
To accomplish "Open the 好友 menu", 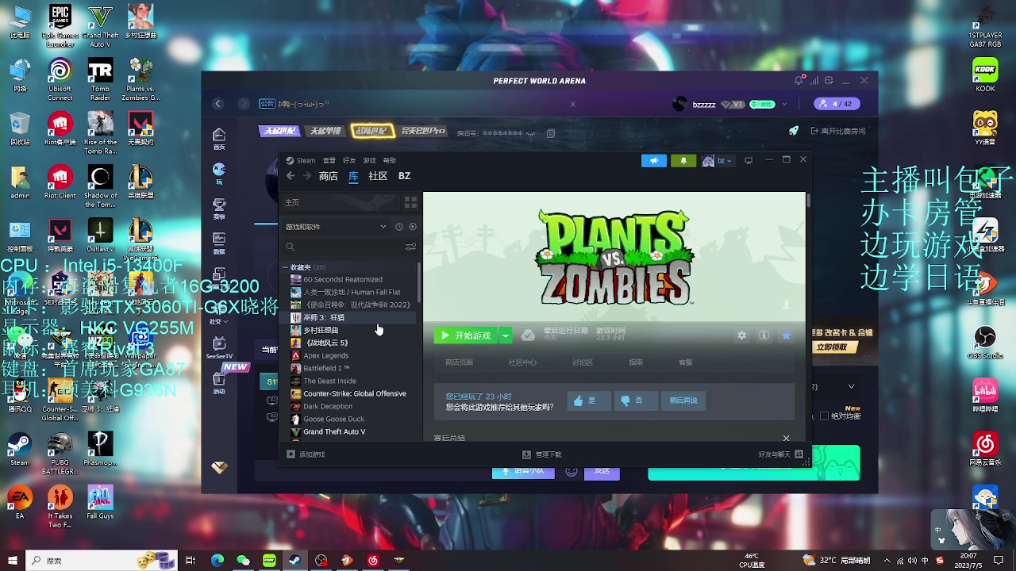I will pyautogui.click(x=348, y=160).
